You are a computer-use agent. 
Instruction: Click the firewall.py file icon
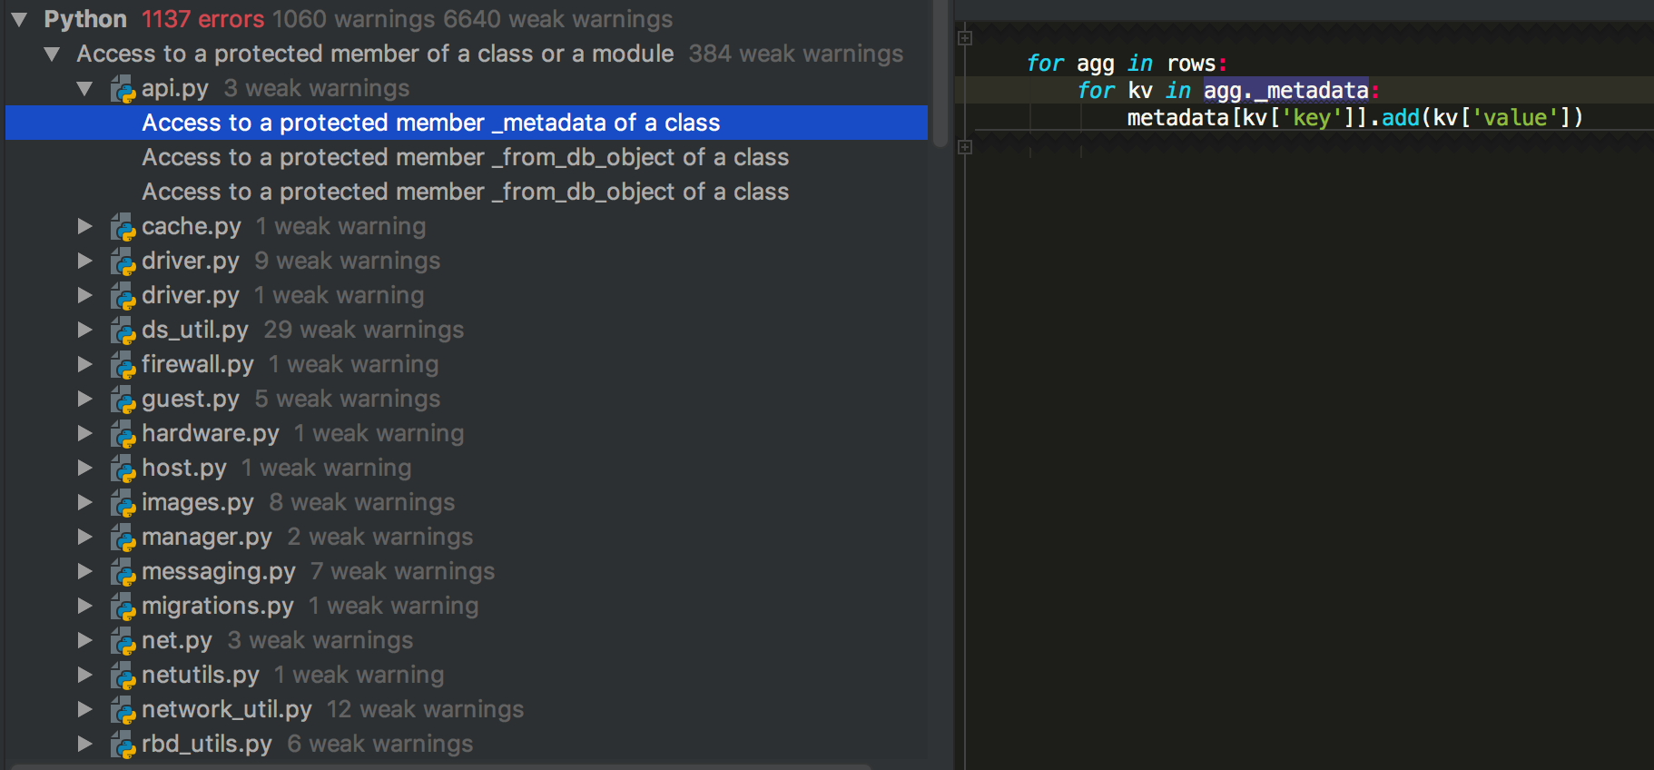[x=123, y=365]
